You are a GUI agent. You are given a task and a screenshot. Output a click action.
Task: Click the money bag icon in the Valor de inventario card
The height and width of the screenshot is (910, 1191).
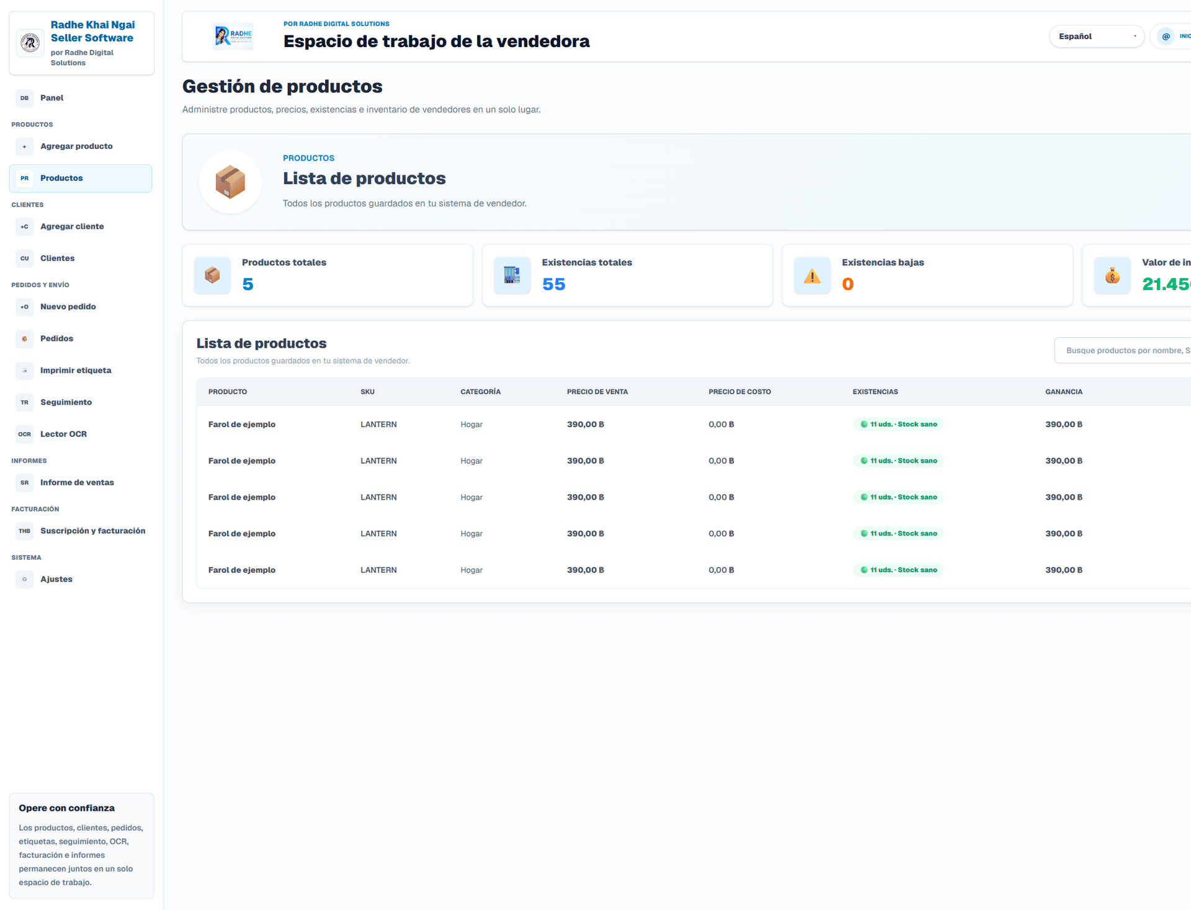(1112, 275)
